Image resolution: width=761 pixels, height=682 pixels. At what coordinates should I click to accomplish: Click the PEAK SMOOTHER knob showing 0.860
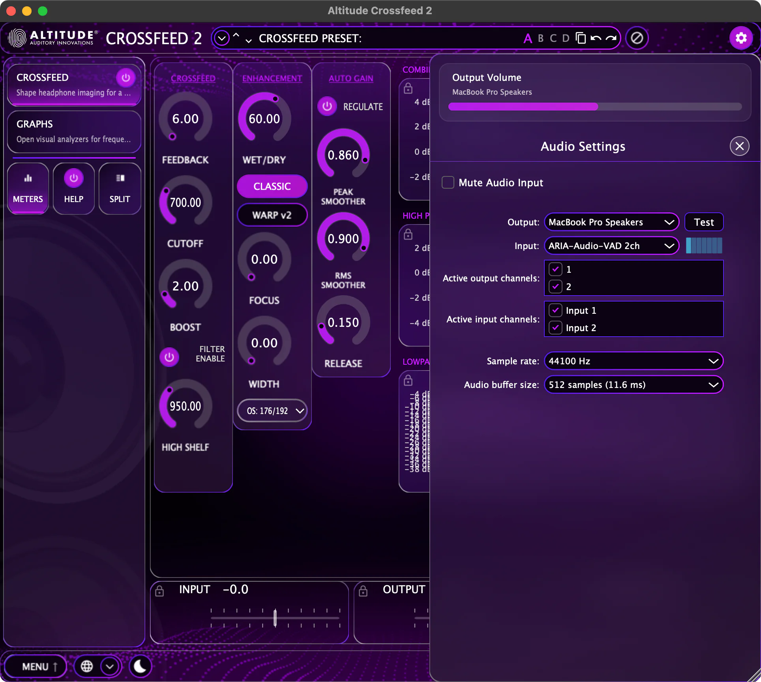click(343, 155)
